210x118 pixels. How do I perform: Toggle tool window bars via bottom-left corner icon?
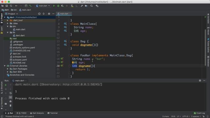tap(2, 117)
